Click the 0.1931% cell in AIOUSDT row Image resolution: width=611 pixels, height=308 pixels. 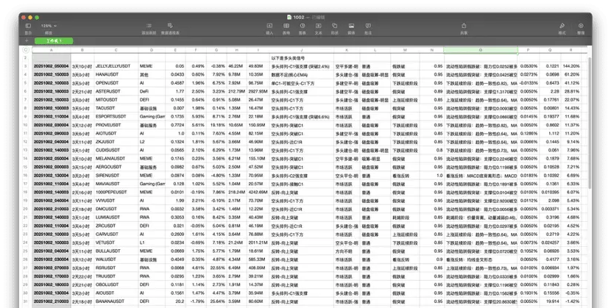point(529,293)
